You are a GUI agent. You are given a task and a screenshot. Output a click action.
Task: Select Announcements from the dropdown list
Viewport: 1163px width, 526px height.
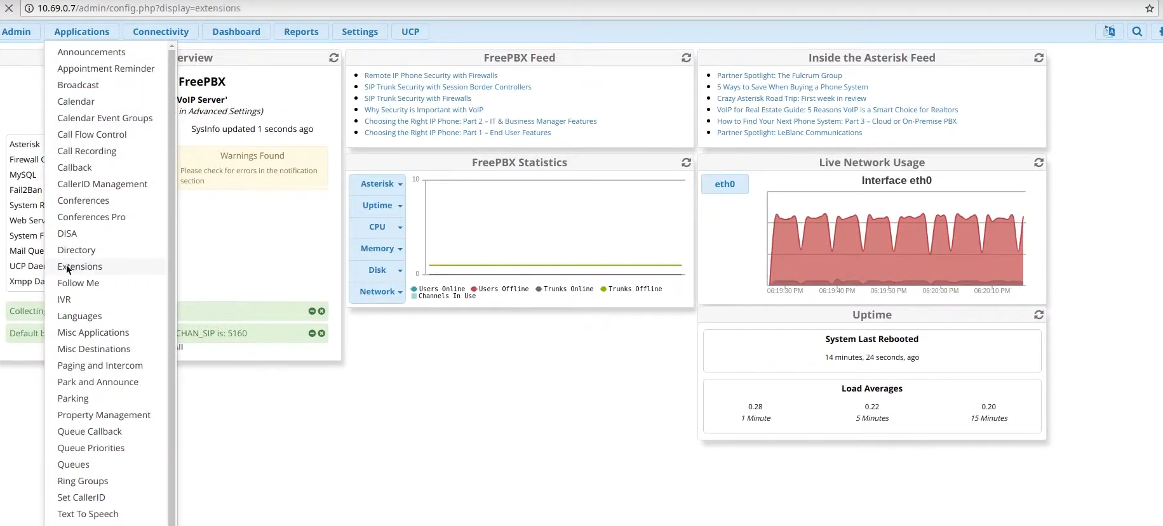click(105, 52)
